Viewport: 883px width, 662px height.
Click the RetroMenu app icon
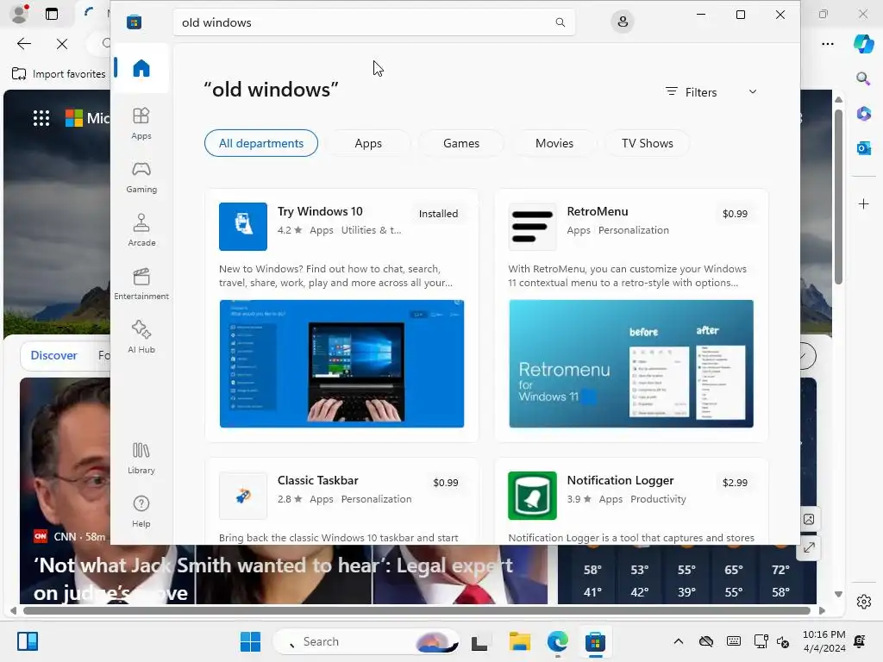(x=532, y=227)
